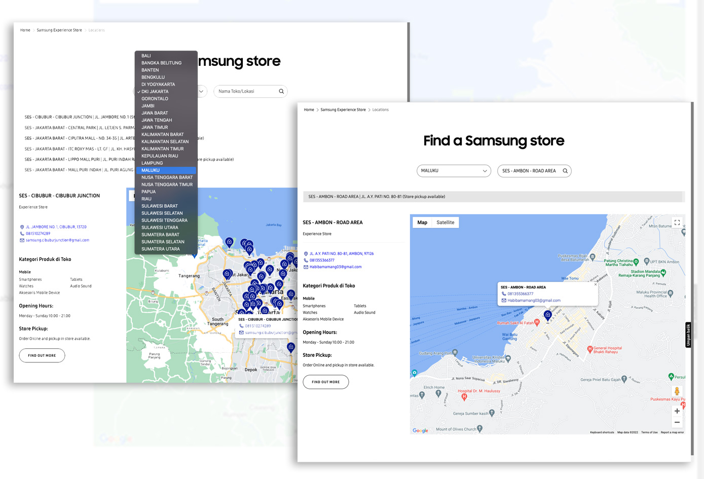Click the search magnifier in SES - AMBON field

(x=565, y=171)
